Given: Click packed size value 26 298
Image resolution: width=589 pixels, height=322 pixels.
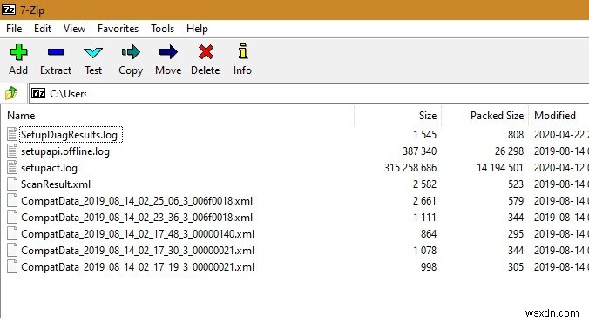Looking at the screenshot, I should point(509,151).
